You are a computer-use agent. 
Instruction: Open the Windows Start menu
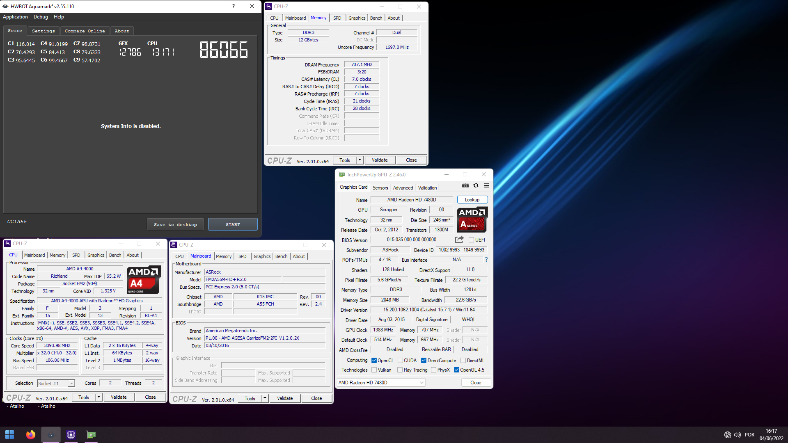tap(9, 434)
